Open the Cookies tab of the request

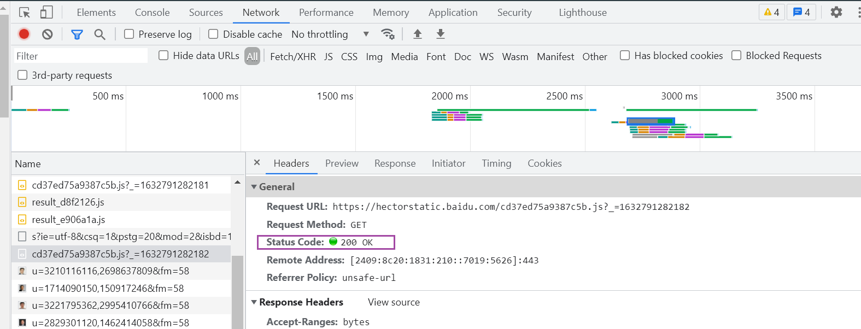(544, 163)
